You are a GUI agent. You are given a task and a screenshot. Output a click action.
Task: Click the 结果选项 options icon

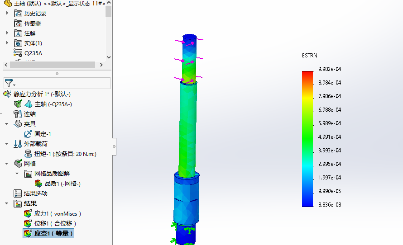(18, 193)
